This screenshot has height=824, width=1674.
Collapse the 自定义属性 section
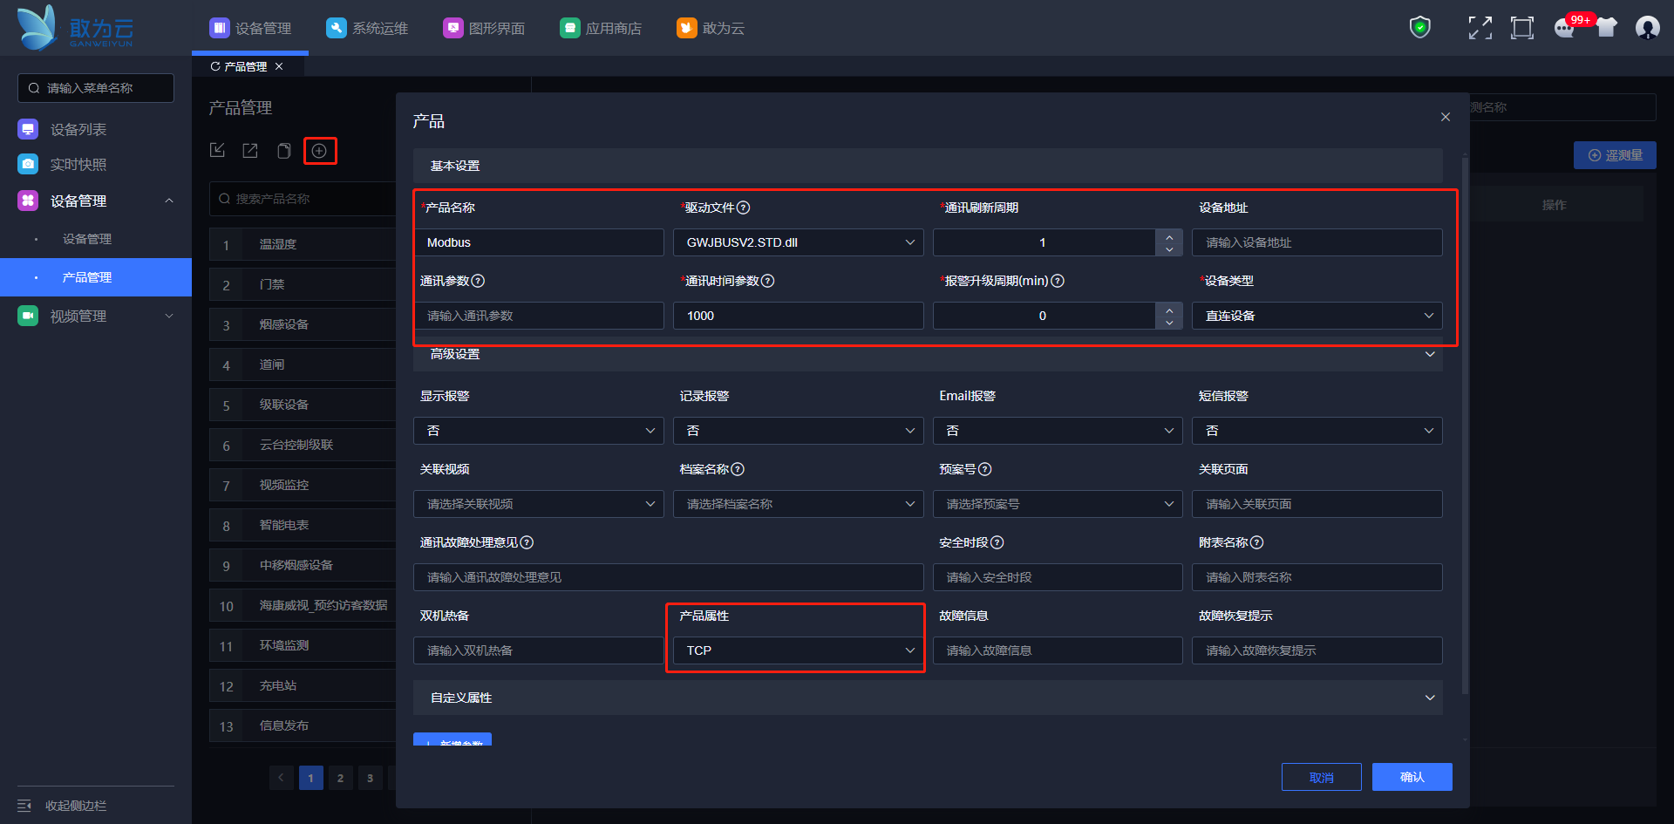click(x=1429, y=698)
